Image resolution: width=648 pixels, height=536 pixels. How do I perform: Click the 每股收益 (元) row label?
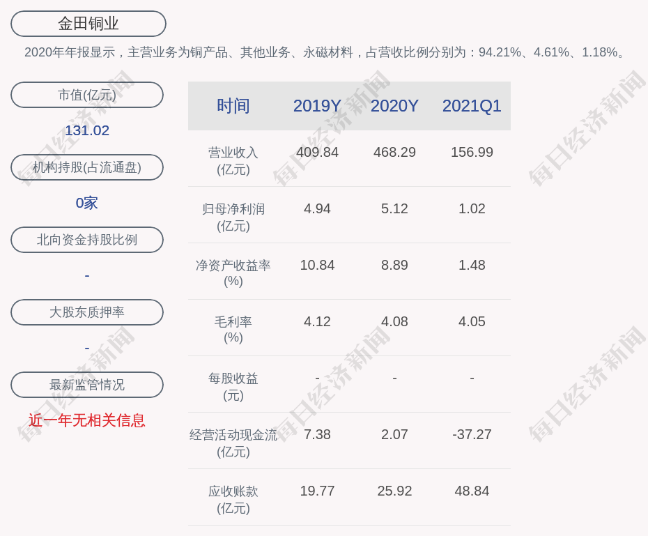pos(233,387)
